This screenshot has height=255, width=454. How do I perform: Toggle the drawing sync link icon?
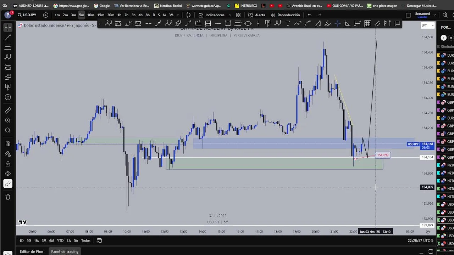coord(8,183)
